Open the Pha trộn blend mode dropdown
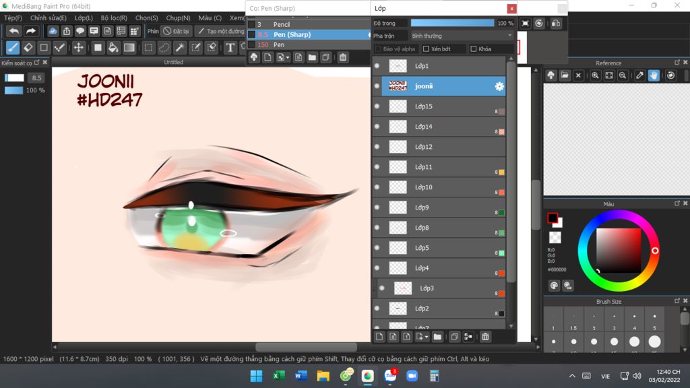The height and width of the screenshot is (388, 690). tap(462, 36)
